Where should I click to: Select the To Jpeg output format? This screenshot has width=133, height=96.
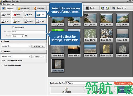(x=6, y=15)
